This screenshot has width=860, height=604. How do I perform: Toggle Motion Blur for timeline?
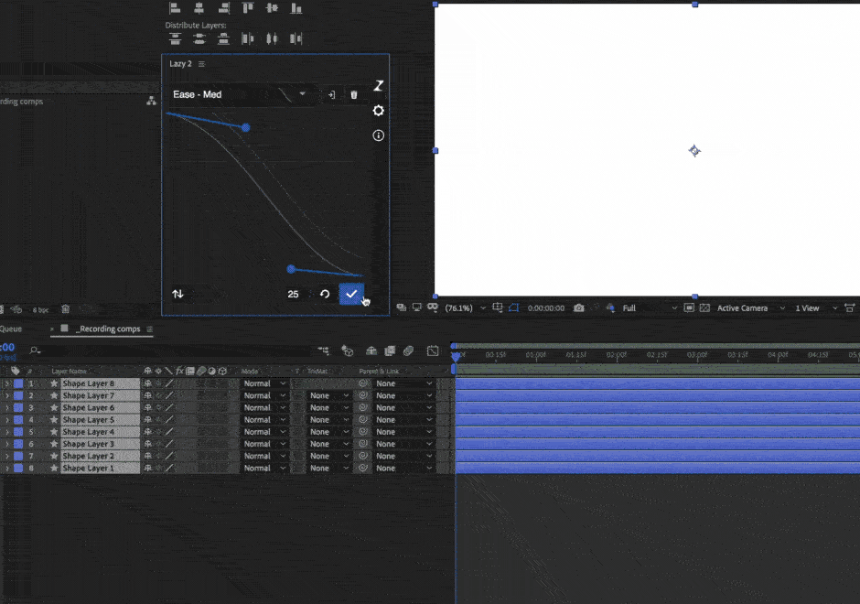click(x=409, y=351)
